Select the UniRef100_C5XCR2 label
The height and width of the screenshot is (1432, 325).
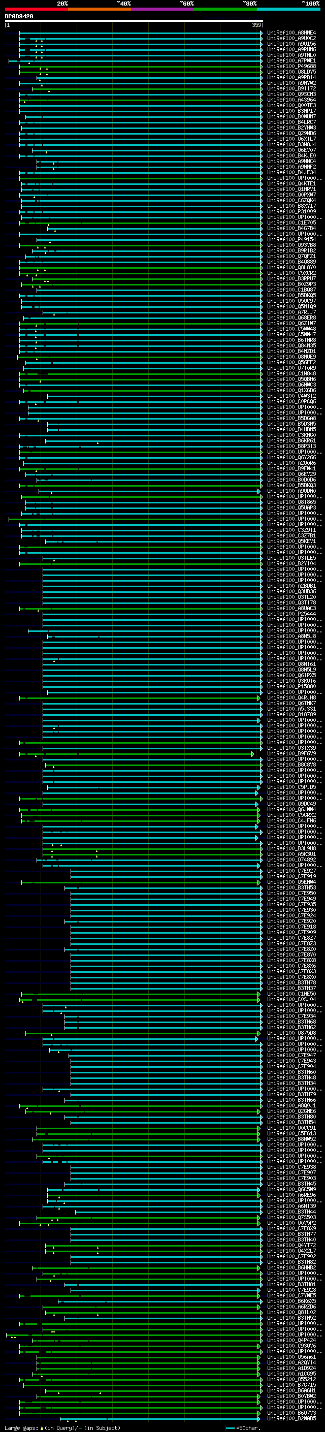click(291, 273)
